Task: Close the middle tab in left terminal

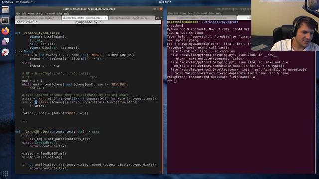Action: (105, 18)
